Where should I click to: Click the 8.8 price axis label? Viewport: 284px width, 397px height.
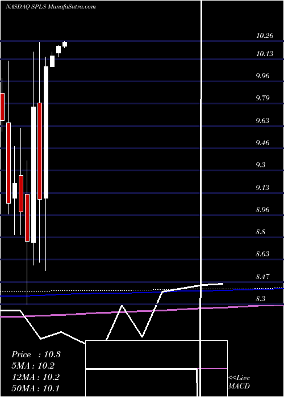[x=261, y=231]
